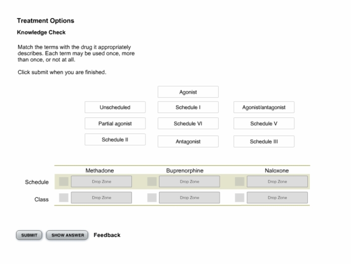The image size is (351, 264).
Task: Click Methadone Schedule drop zone
Action: pos(101,182)
